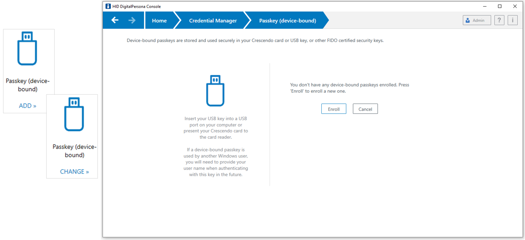Screen dimensions: 525x240
Task: Close the DigitalPersona Console window
Action: tap(515, 6)
